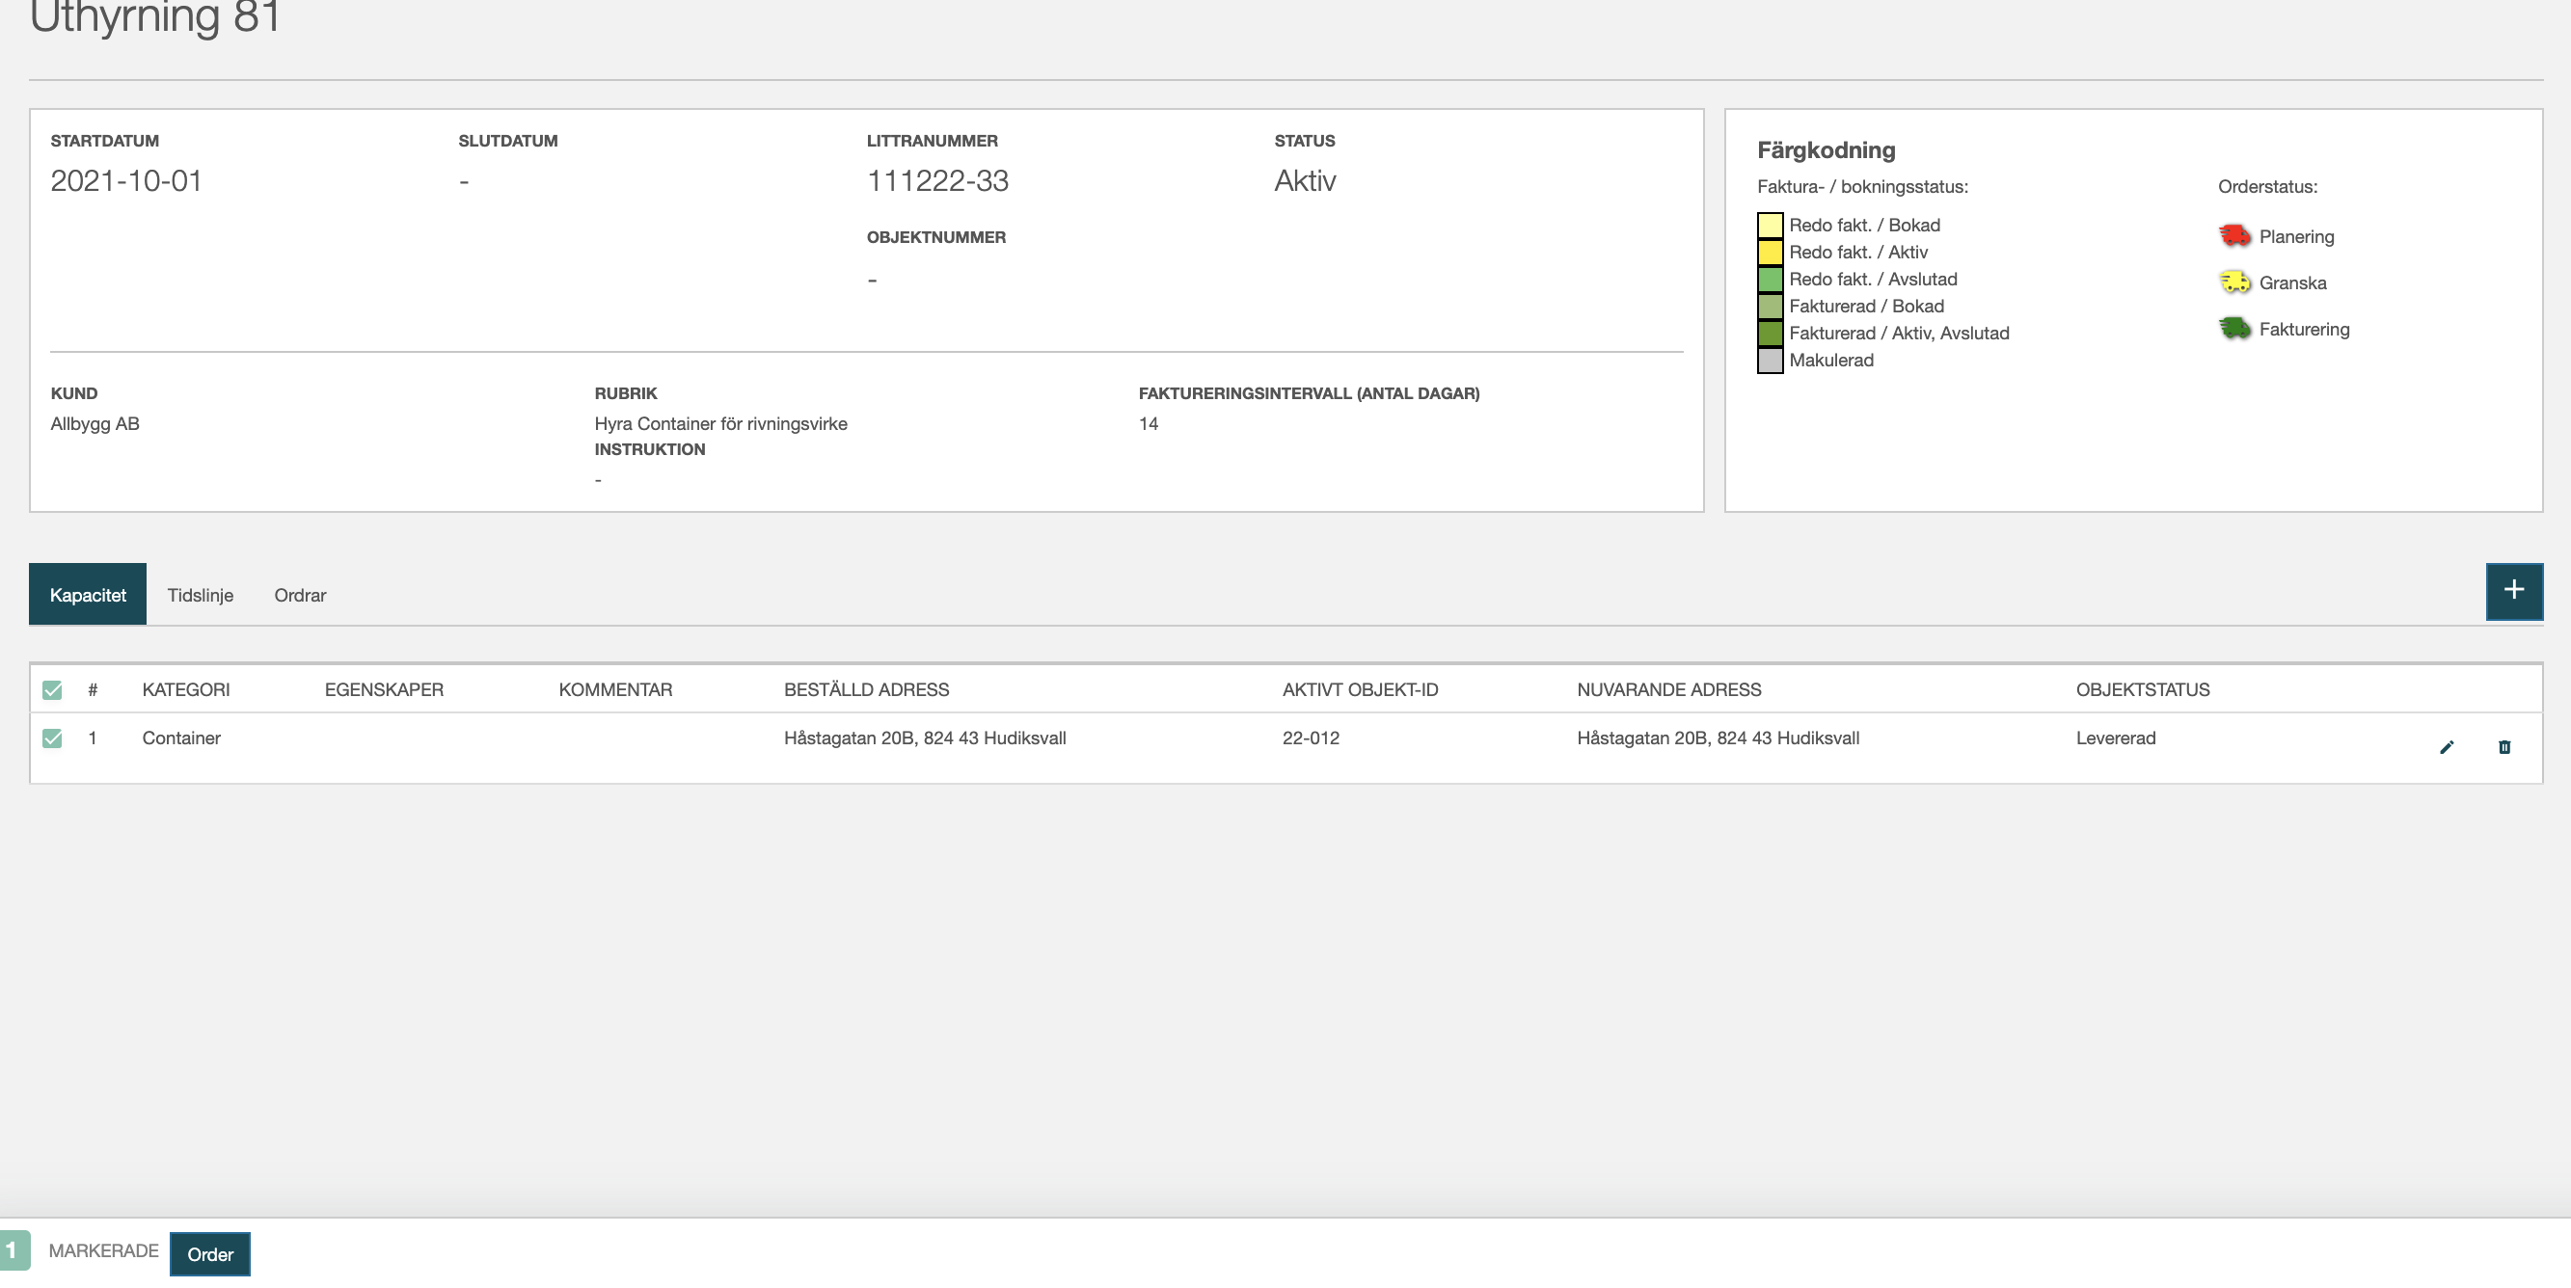
Task: Click the MARKERADE label
Action: click(x=104, y=1250)
